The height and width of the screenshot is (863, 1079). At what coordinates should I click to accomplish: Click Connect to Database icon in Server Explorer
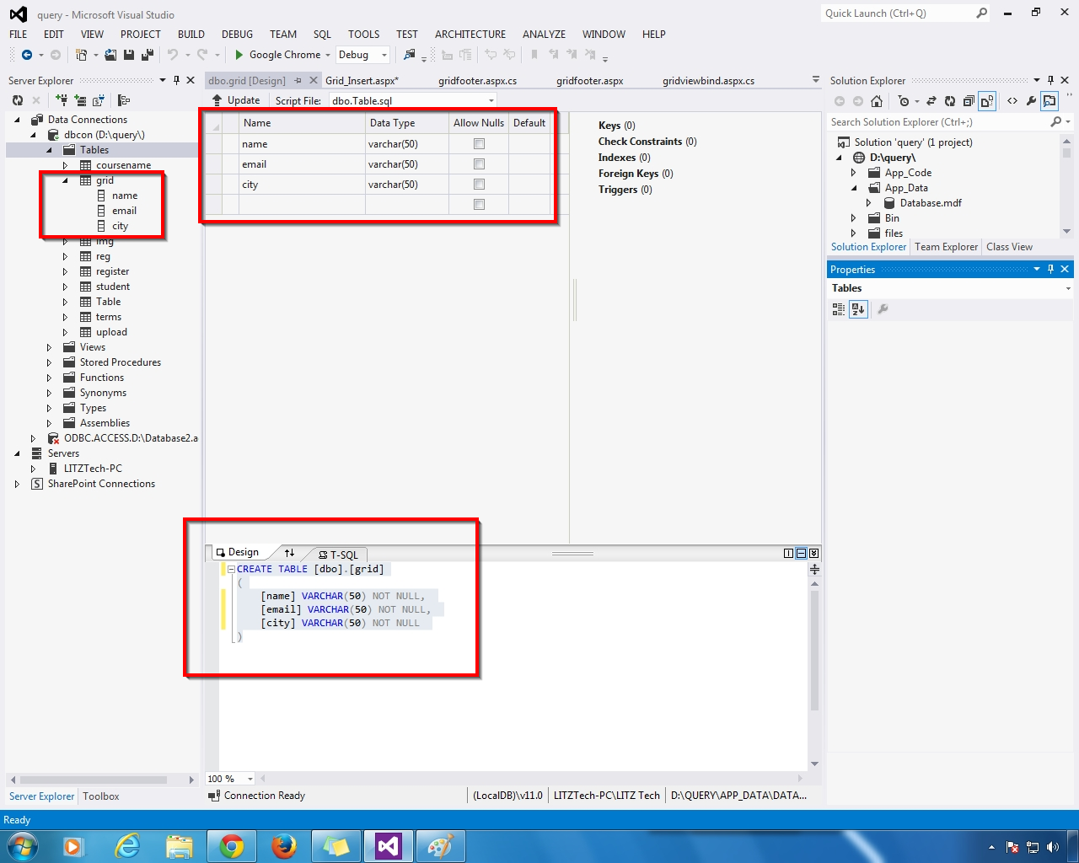pyautogui.click(x=62, y=100)
